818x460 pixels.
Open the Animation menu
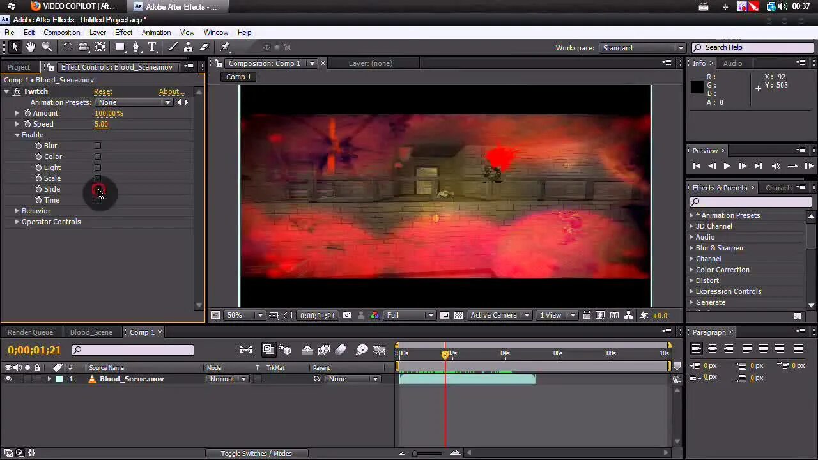pos(156,33)
